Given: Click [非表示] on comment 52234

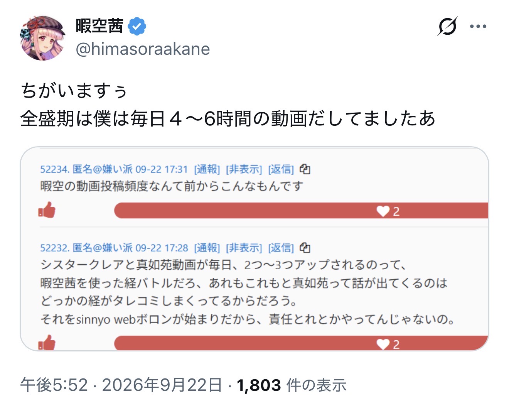Looking at the screenshot, I should (x=244, y=169).
